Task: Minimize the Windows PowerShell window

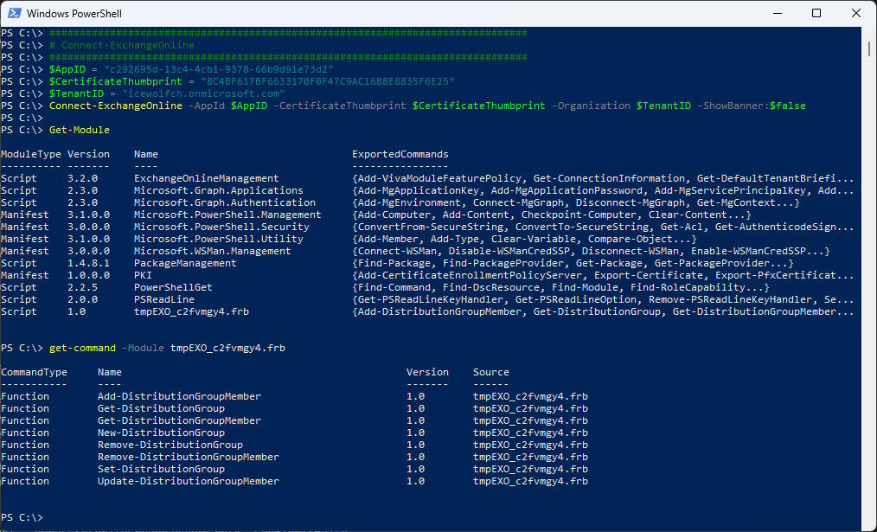Action: click(777, 13)
